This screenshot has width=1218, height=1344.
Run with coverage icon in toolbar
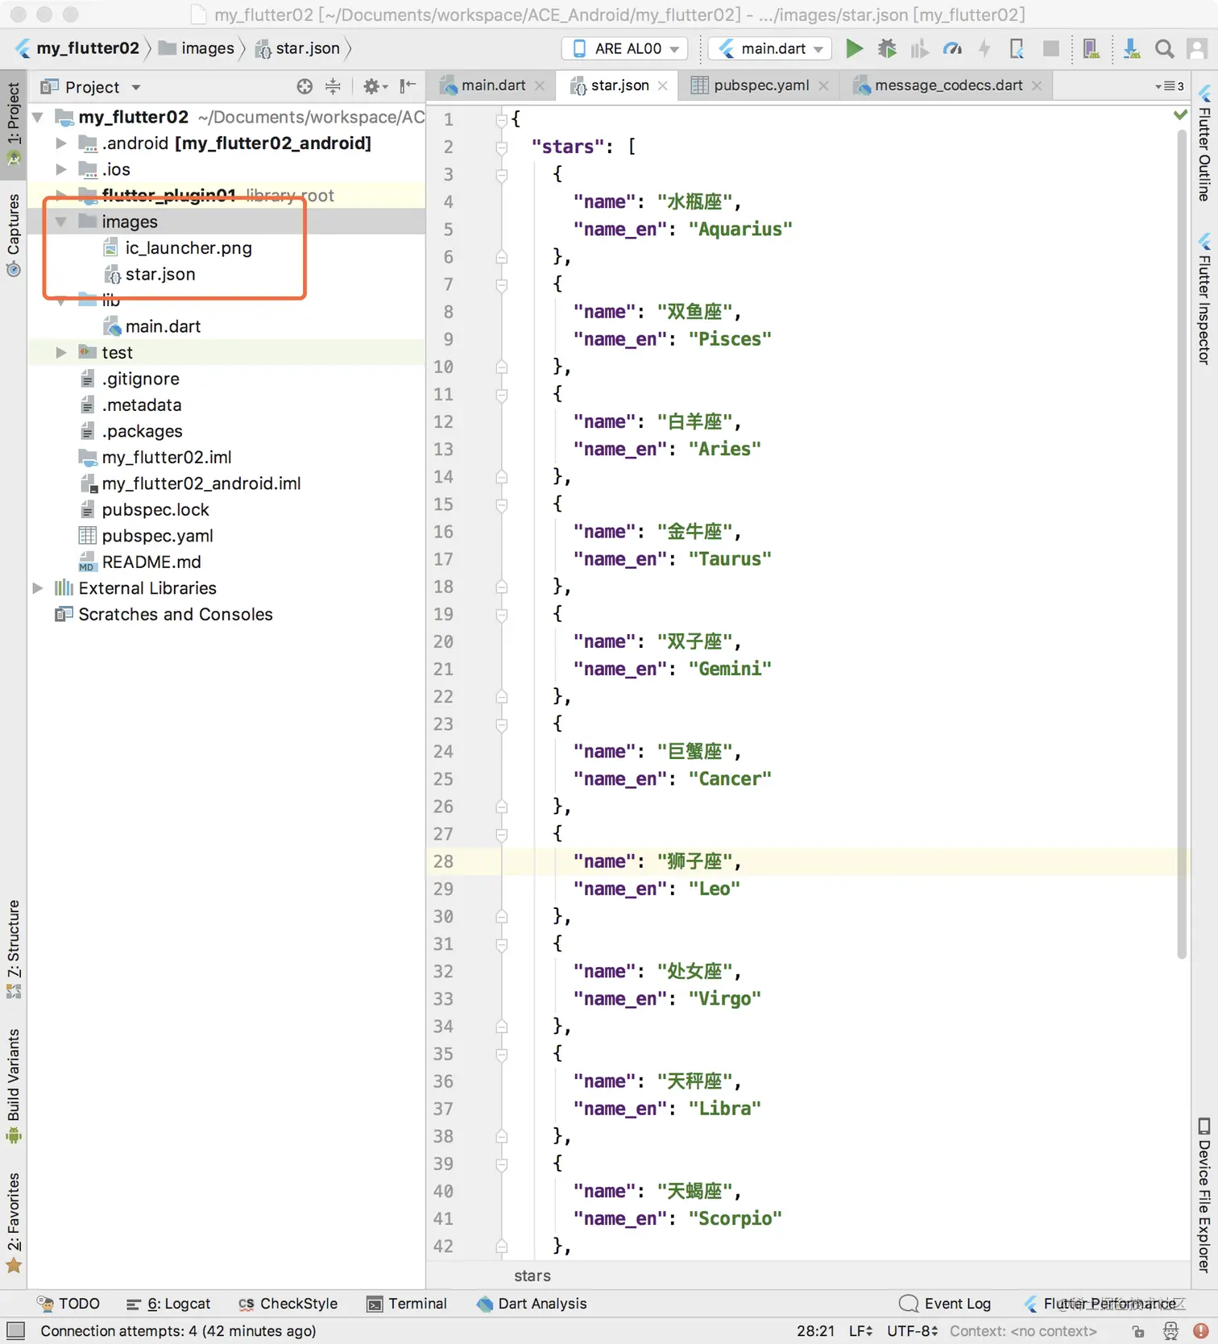click(x=919, y=48)
